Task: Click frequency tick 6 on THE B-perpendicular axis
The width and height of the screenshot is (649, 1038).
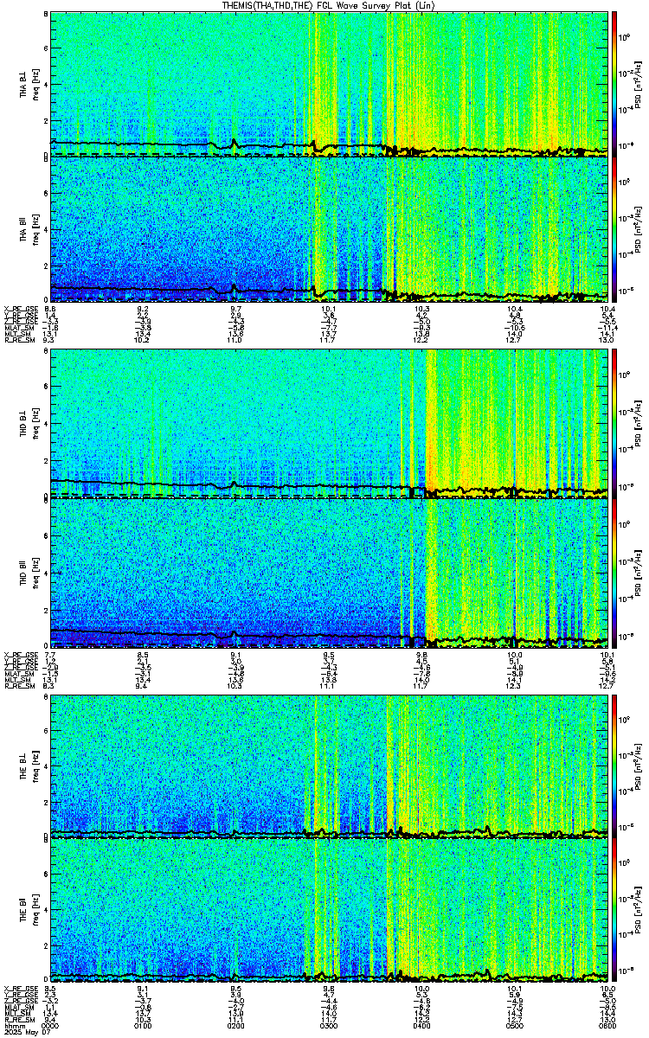Action: (x=45, y=731)
